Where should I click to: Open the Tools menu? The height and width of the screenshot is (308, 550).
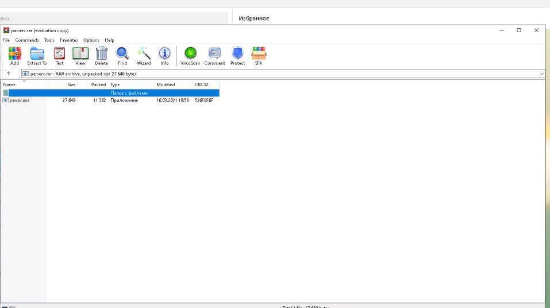pyautogui.click(x=49, y=40)
